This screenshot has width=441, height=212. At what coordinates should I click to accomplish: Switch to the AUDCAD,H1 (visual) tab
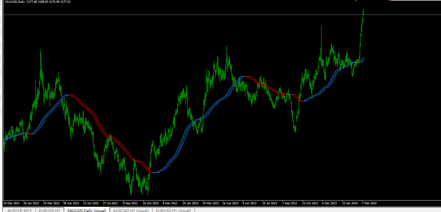click(131, 210)
